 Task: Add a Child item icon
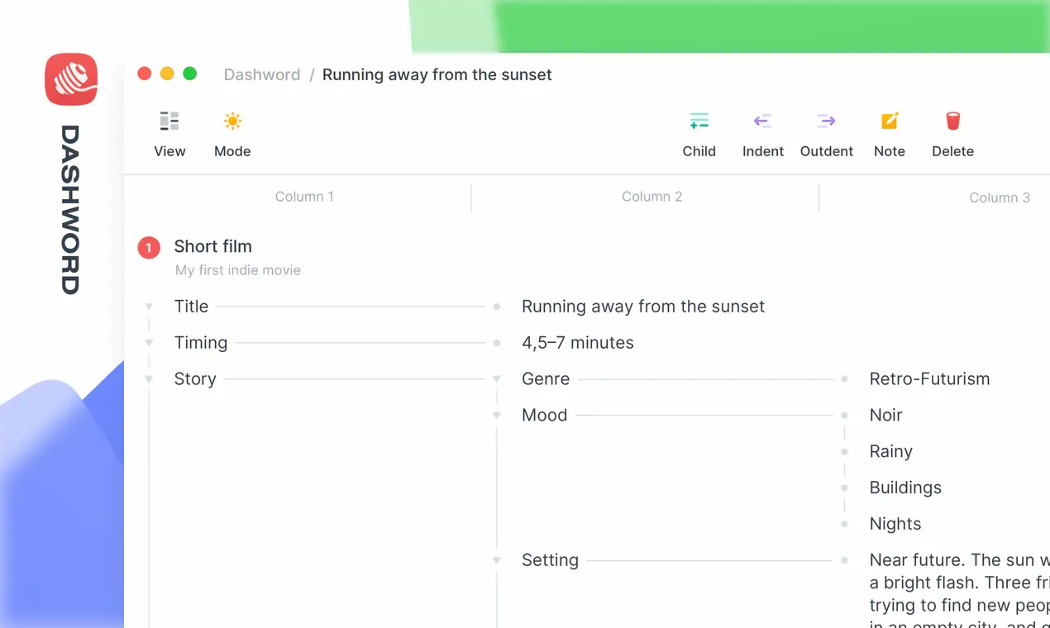[x=699, y=121]
